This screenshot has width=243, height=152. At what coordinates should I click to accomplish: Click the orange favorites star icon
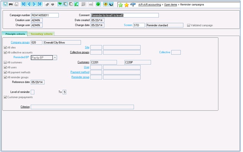click(126, 5)
